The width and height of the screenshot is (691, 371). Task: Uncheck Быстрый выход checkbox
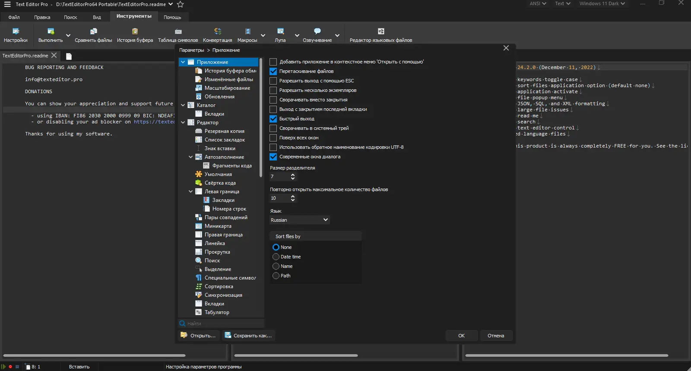click(273, 119)
